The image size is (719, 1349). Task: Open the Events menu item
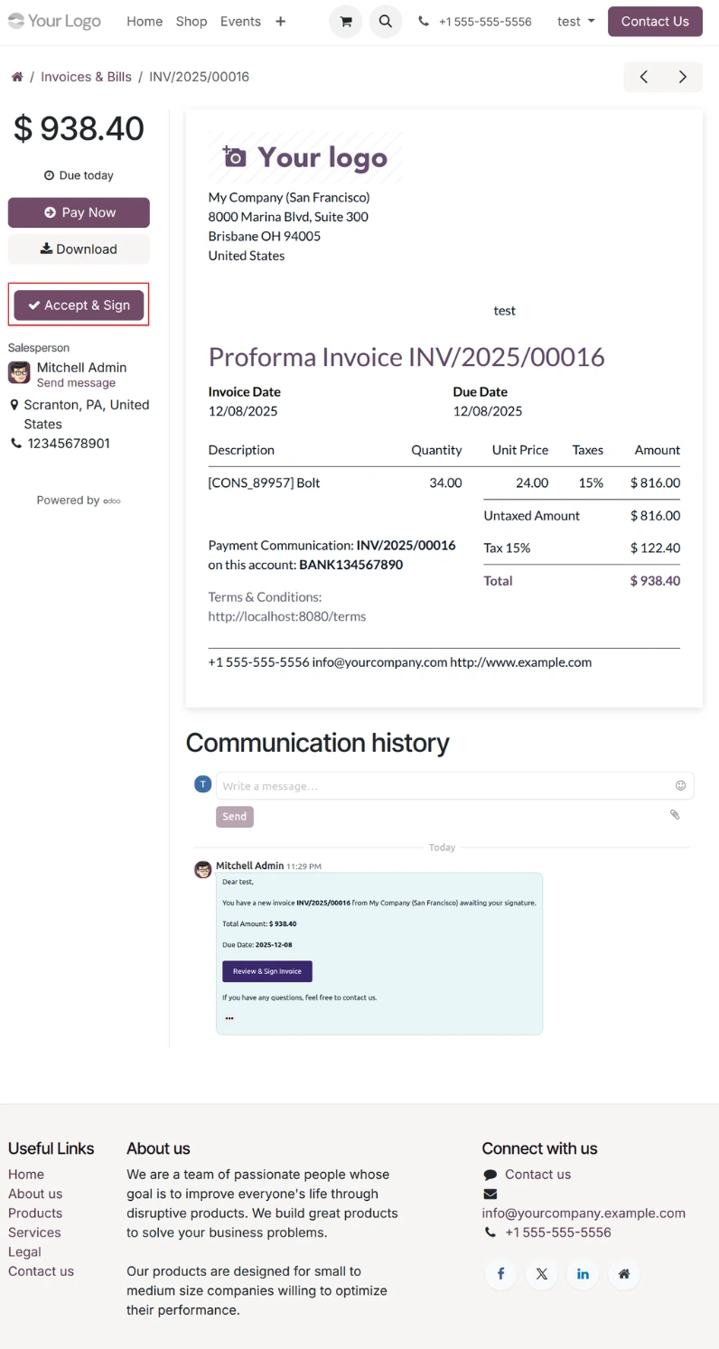click(x=240, y=22)
